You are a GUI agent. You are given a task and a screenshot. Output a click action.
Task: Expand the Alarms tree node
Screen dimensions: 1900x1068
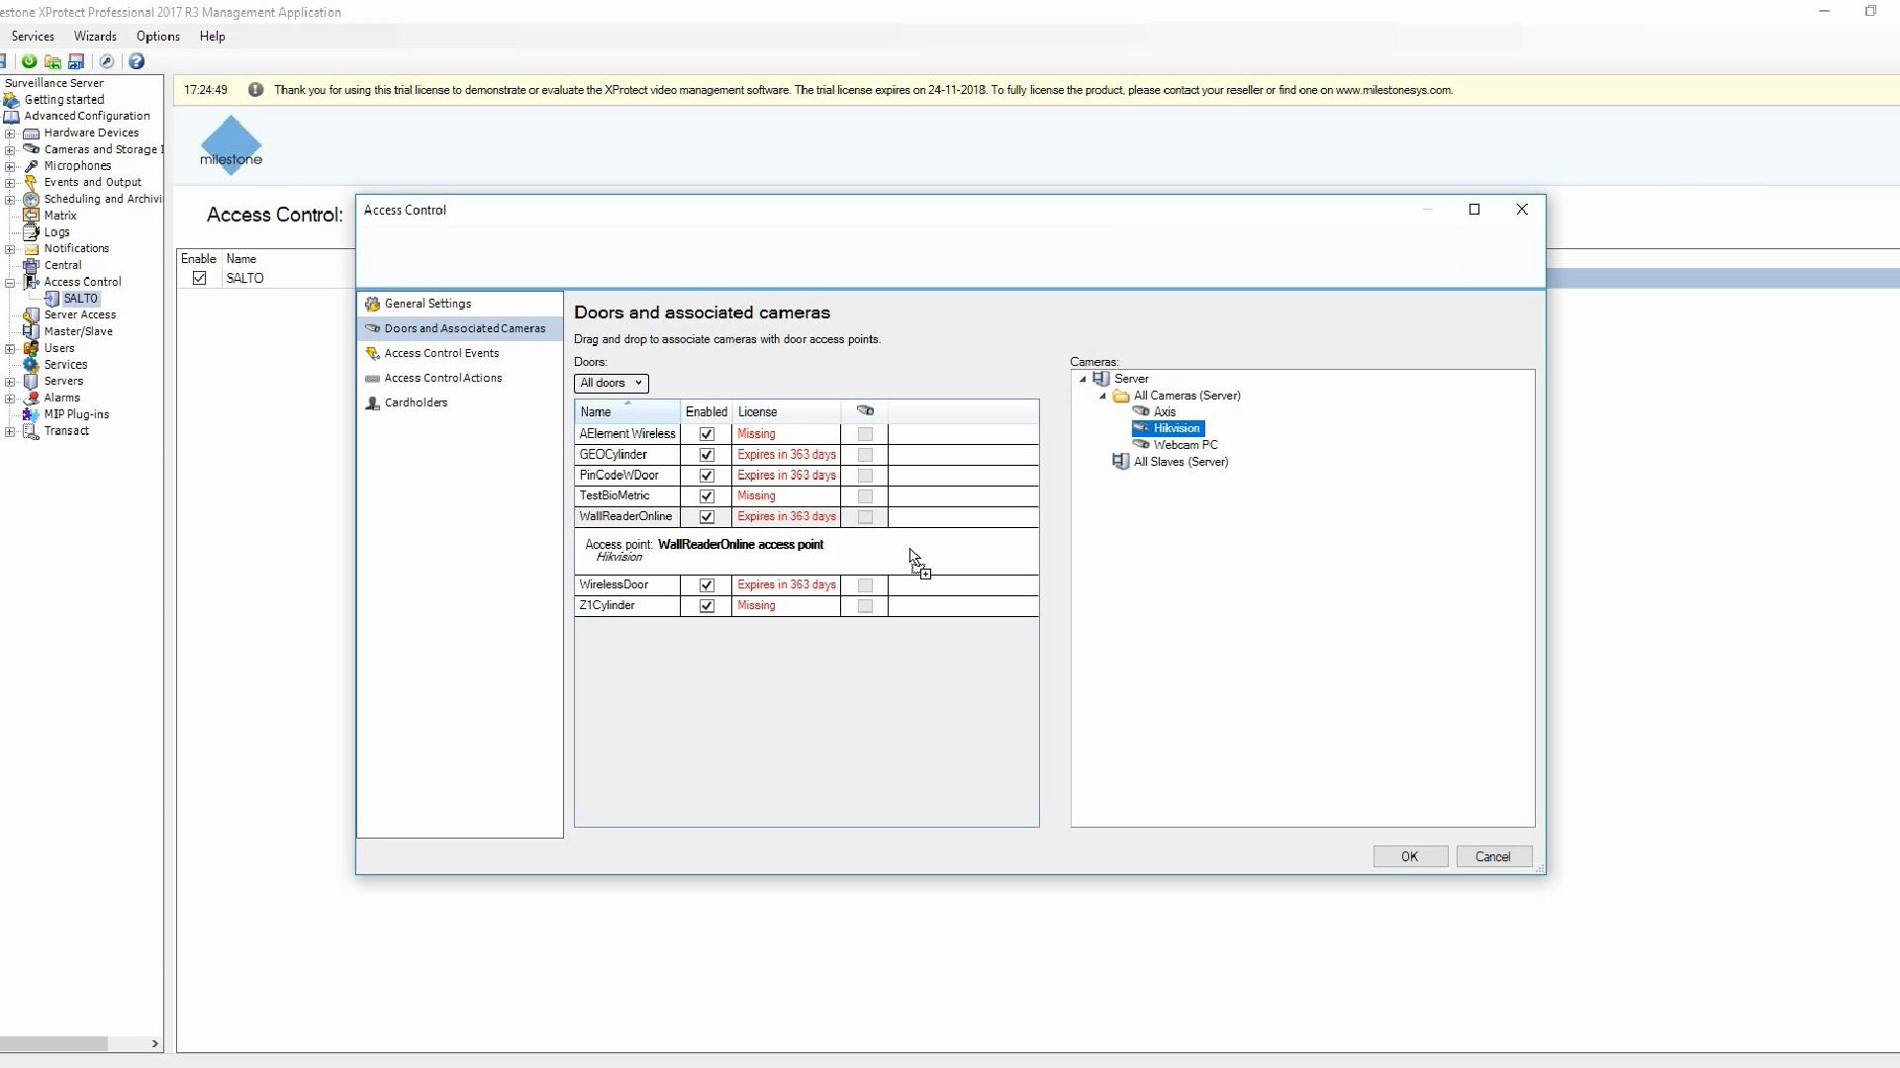click(x=10, y=399)
